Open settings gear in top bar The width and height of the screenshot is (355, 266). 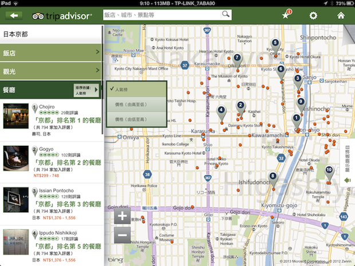313,15
